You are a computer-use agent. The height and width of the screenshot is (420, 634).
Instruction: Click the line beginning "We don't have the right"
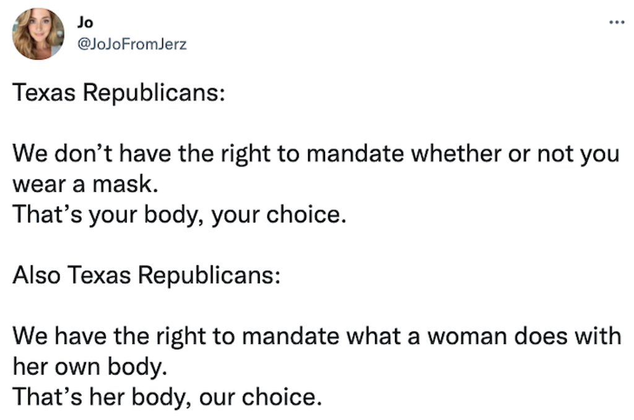[316, 154]
